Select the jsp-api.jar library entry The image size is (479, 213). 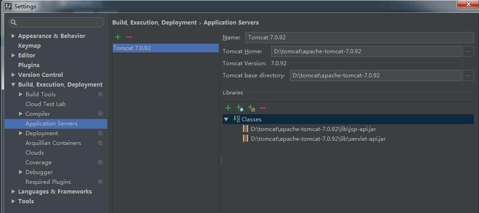pos(313,129)
